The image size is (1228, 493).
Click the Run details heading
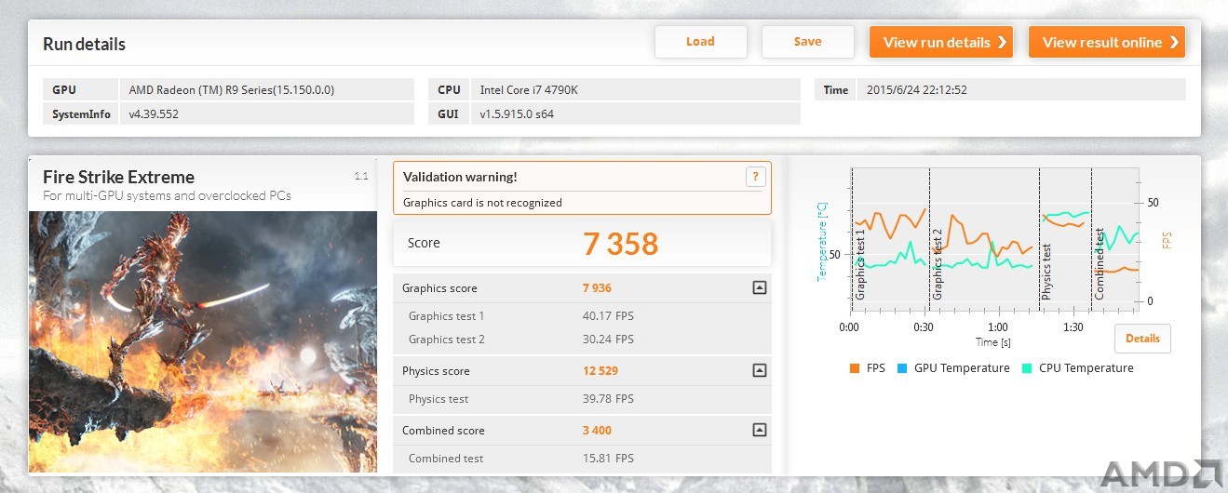point(84,44)
